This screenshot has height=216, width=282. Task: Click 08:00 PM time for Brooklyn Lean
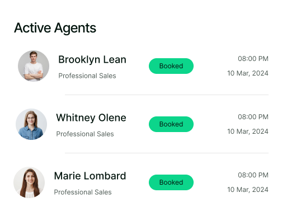pyautogui.click(x=253, y=59)
